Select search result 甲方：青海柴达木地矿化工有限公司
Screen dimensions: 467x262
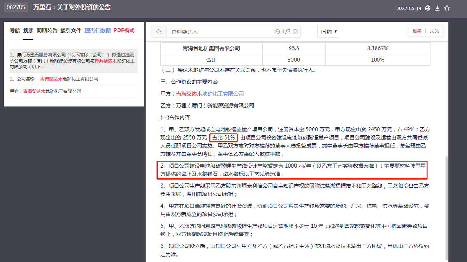[74, 91]
